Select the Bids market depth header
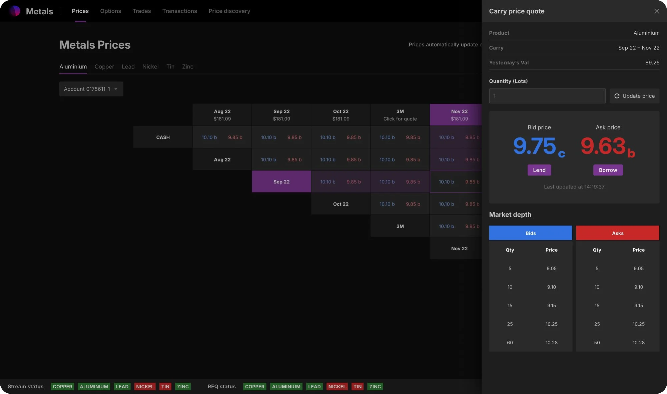 click(530, 233)
